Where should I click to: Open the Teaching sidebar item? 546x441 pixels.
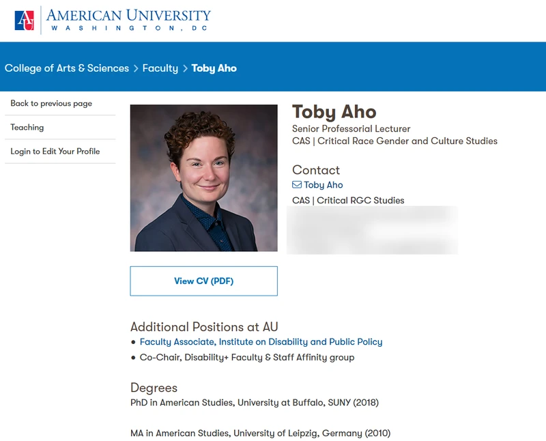tap(27, 128)
